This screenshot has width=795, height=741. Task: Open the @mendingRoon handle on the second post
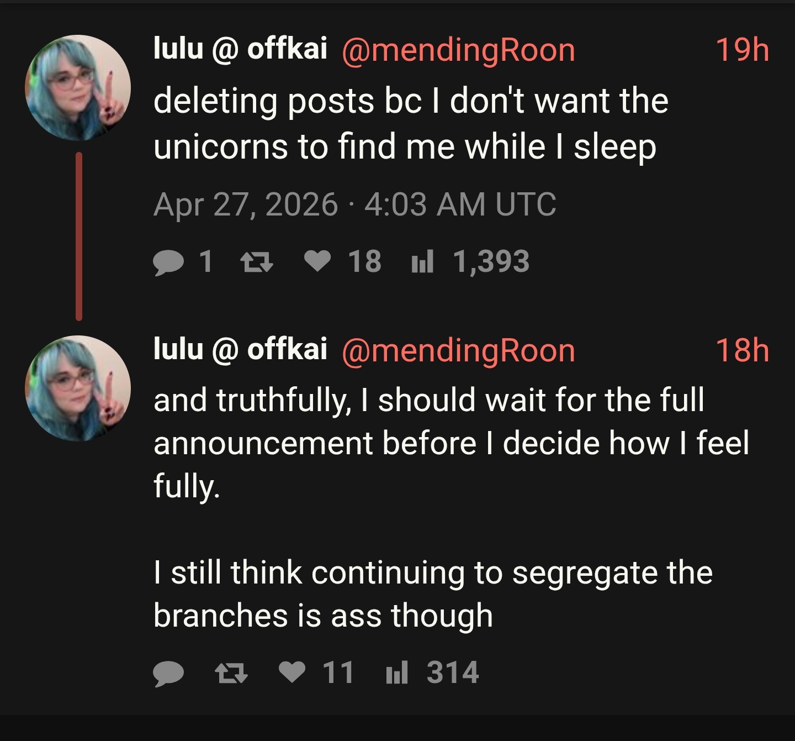click(458, 351)
